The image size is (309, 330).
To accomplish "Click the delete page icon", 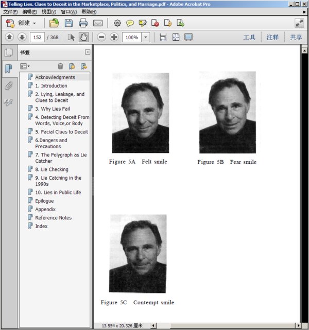I will (155, 23).
